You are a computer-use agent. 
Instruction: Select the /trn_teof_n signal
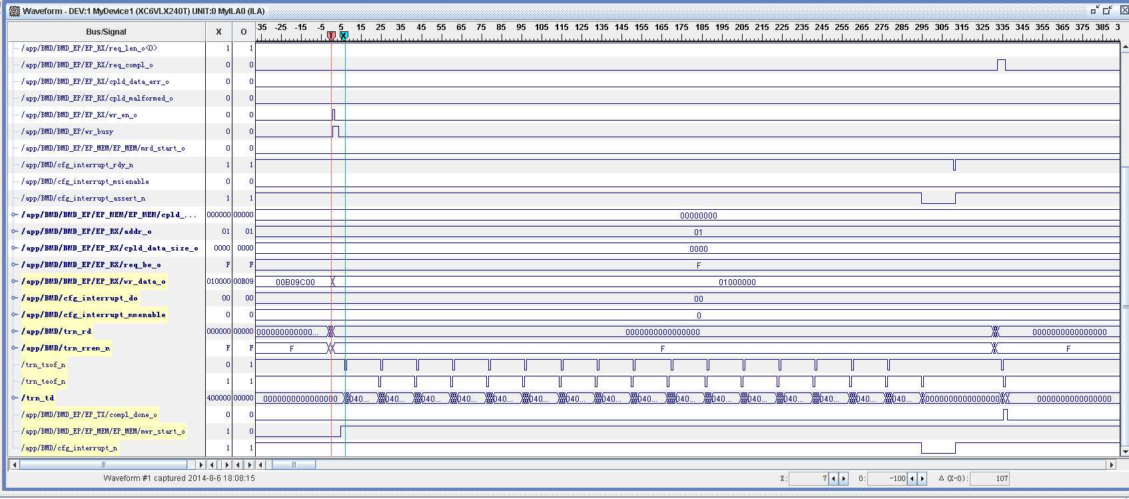pyautogui.click(x=43, y=381)
